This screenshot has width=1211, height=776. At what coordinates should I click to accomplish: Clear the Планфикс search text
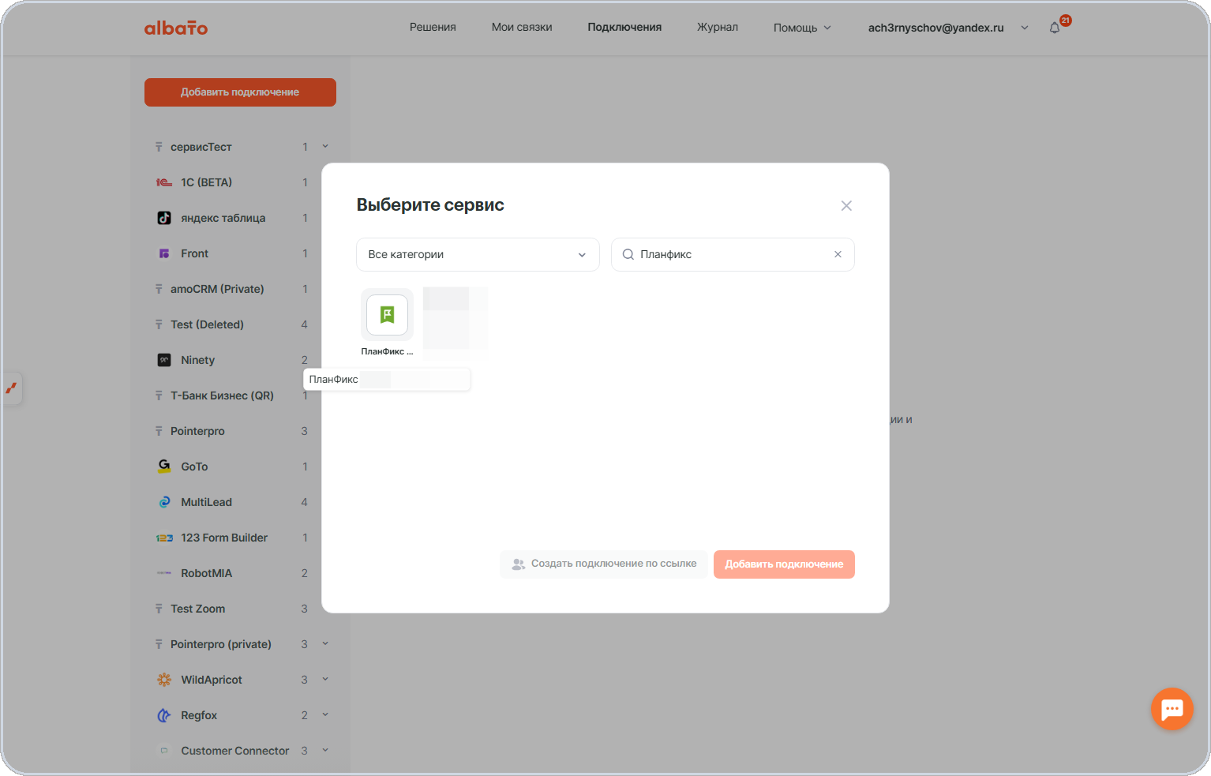(x=838, y=254)
